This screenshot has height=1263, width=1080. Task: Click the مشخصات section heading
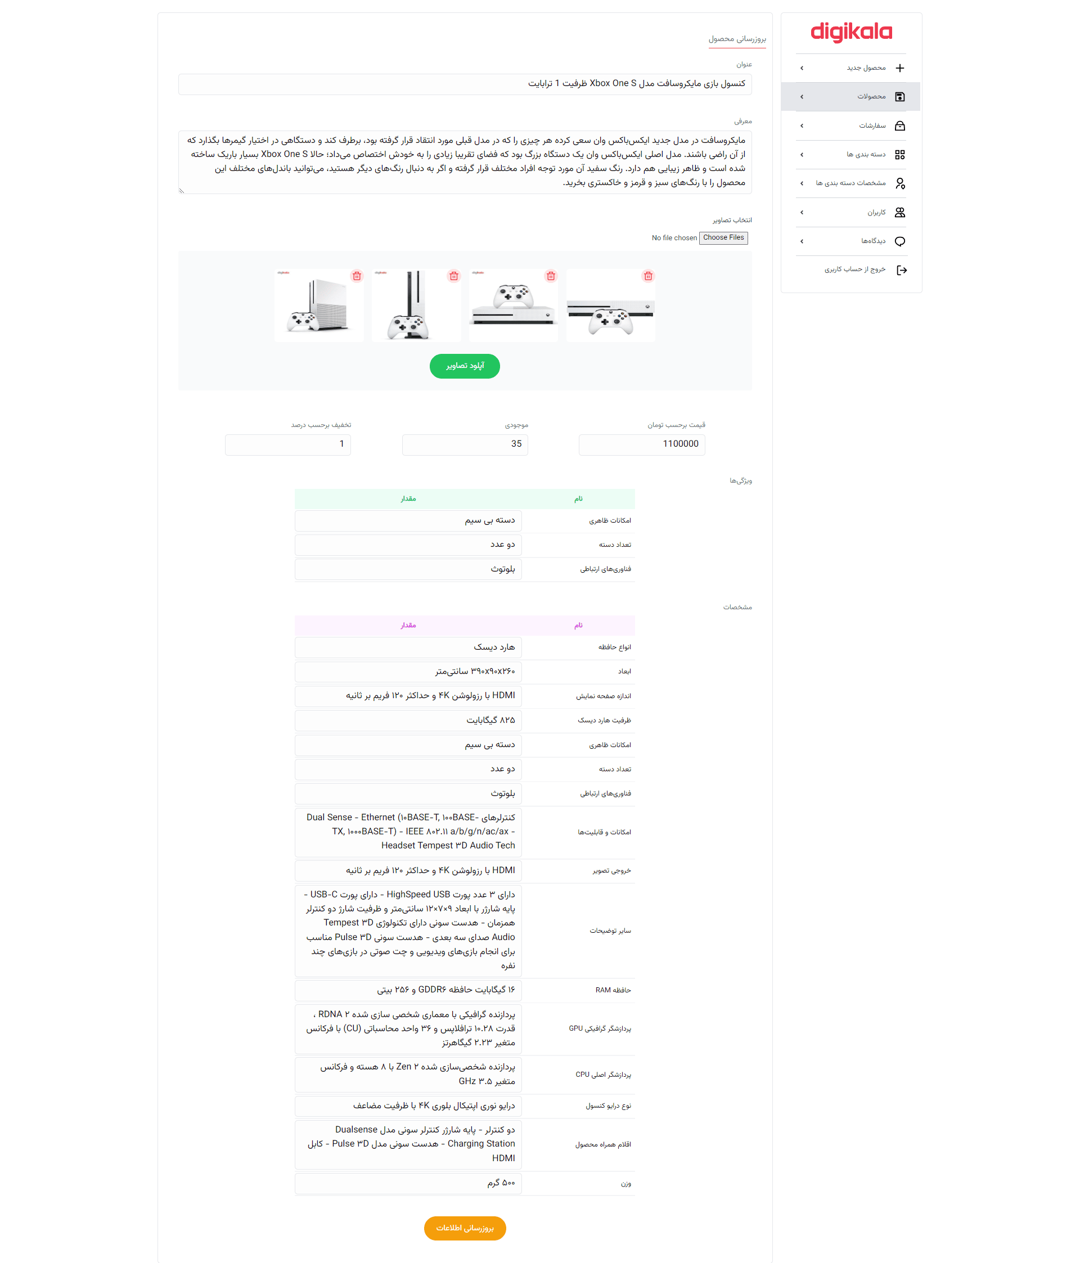point(737,607)
